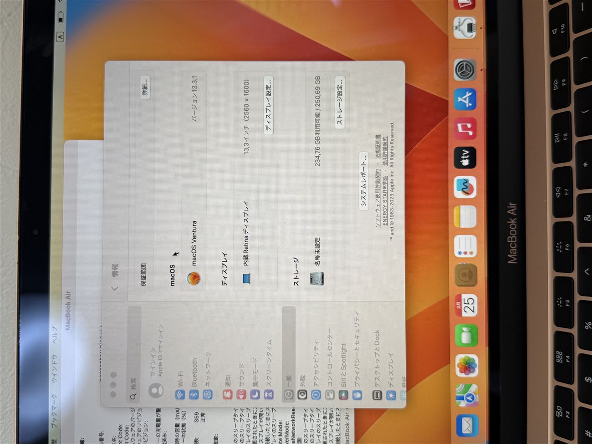Open 外観 settings in the sidebar

[x=302, y=387]
